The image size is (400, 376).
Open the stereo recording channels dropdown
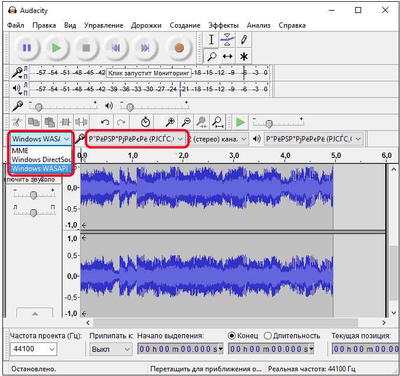tap(219, 139)
